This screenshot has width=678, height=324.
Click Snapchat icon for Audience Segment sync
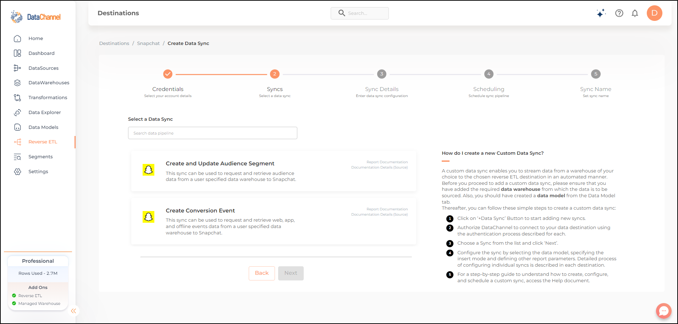(x=148, y=170)
